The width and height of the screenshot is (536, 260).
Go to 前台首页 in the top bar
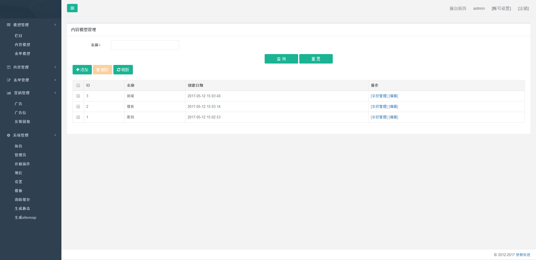458,8
